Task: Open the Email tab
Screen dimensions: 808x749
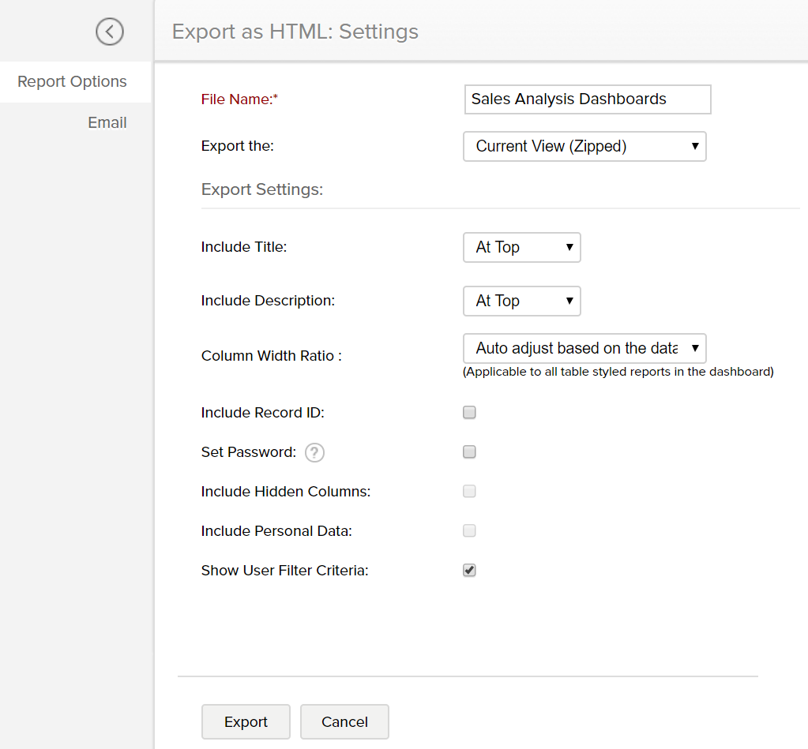Action: point(107,123)
